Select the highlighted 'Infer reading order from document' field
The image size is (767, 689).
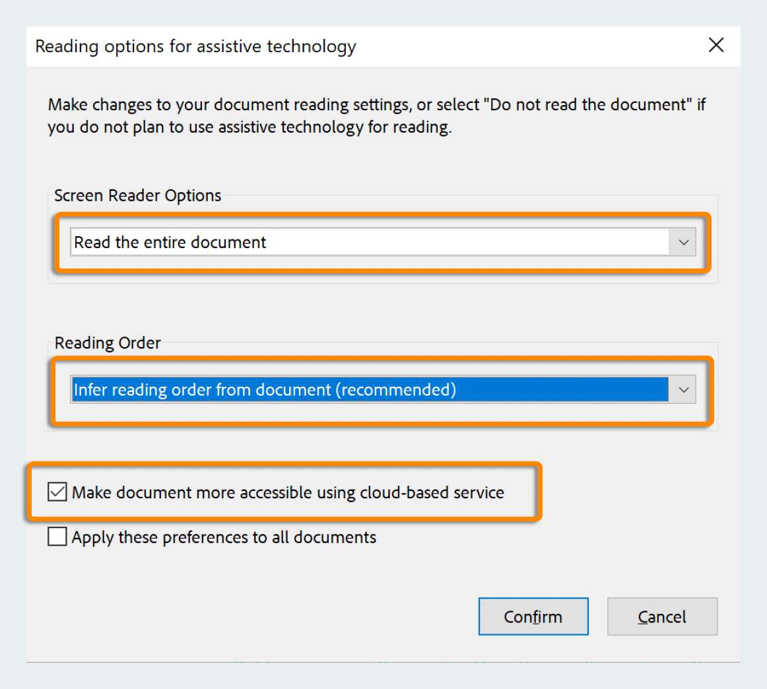pyautogui.click(x=370, y=390)
